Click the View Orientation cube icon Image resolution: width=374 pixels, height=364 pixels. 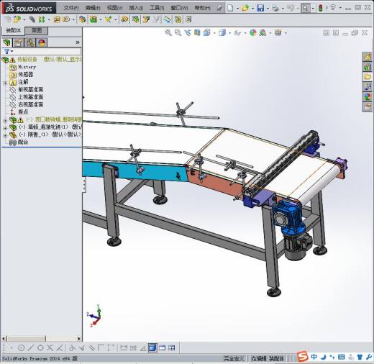pyautogui.click(x=206, y=32)
